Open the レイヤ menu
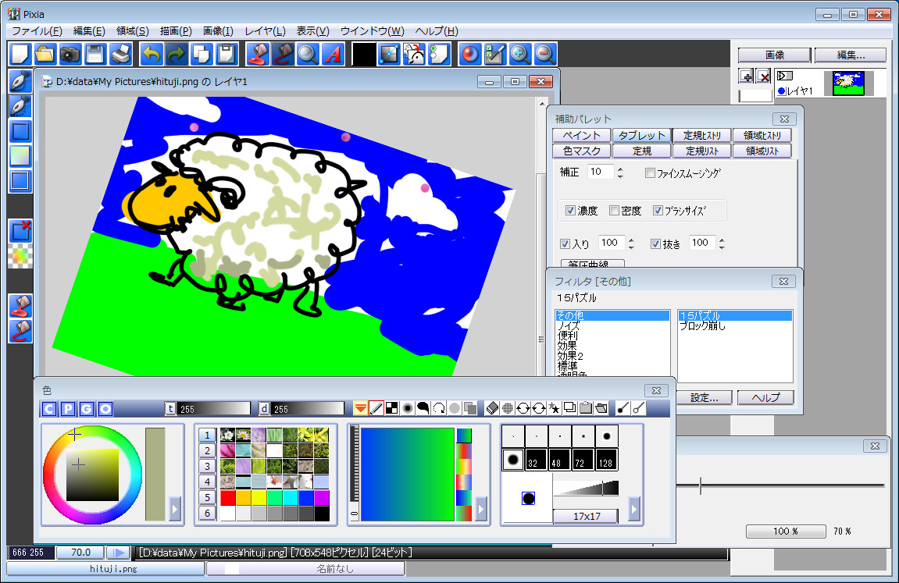899x583 pixels. point(262,30)
